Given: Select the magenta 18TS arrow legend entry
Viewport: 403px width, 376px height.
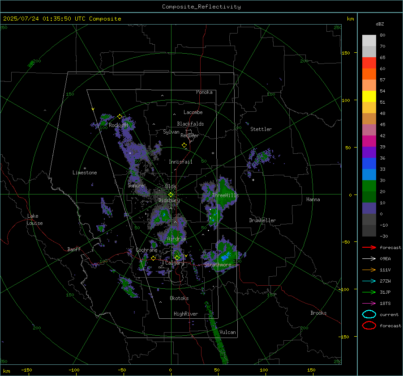Looking at the screenshot, I should [369, 304].
